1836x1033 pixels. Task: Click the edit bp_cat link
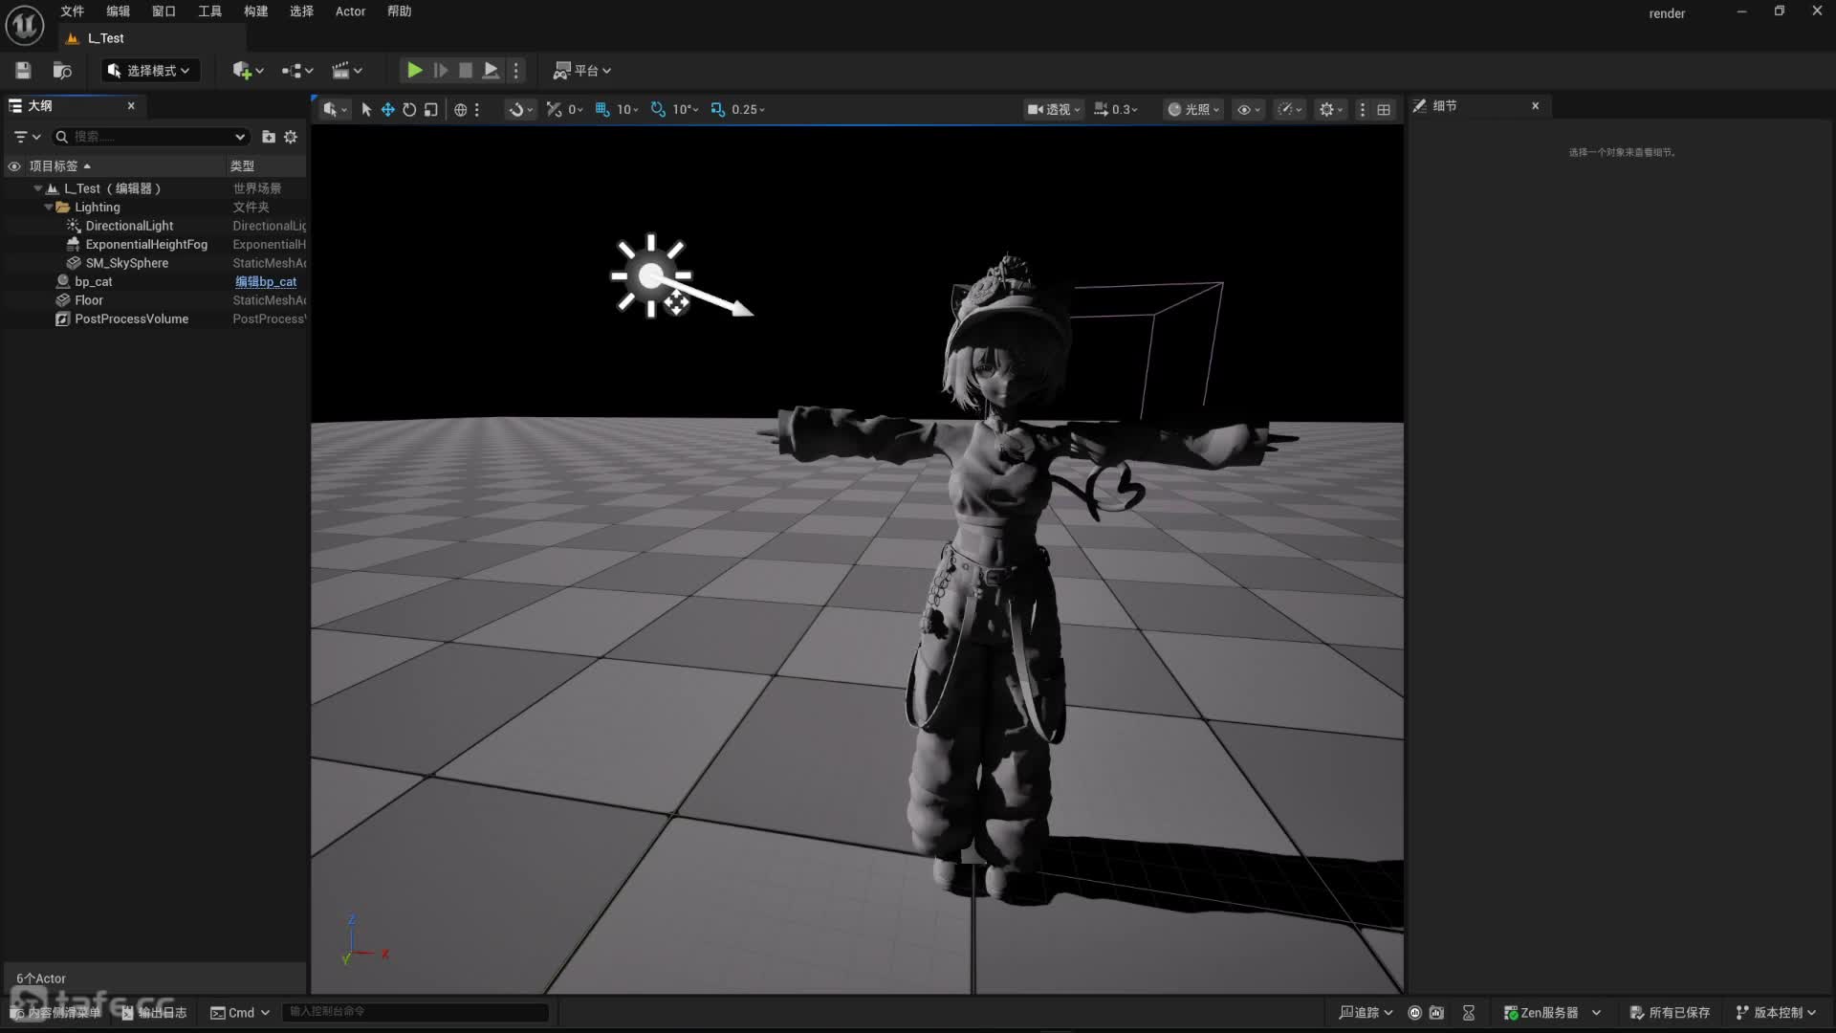[266, 281]
